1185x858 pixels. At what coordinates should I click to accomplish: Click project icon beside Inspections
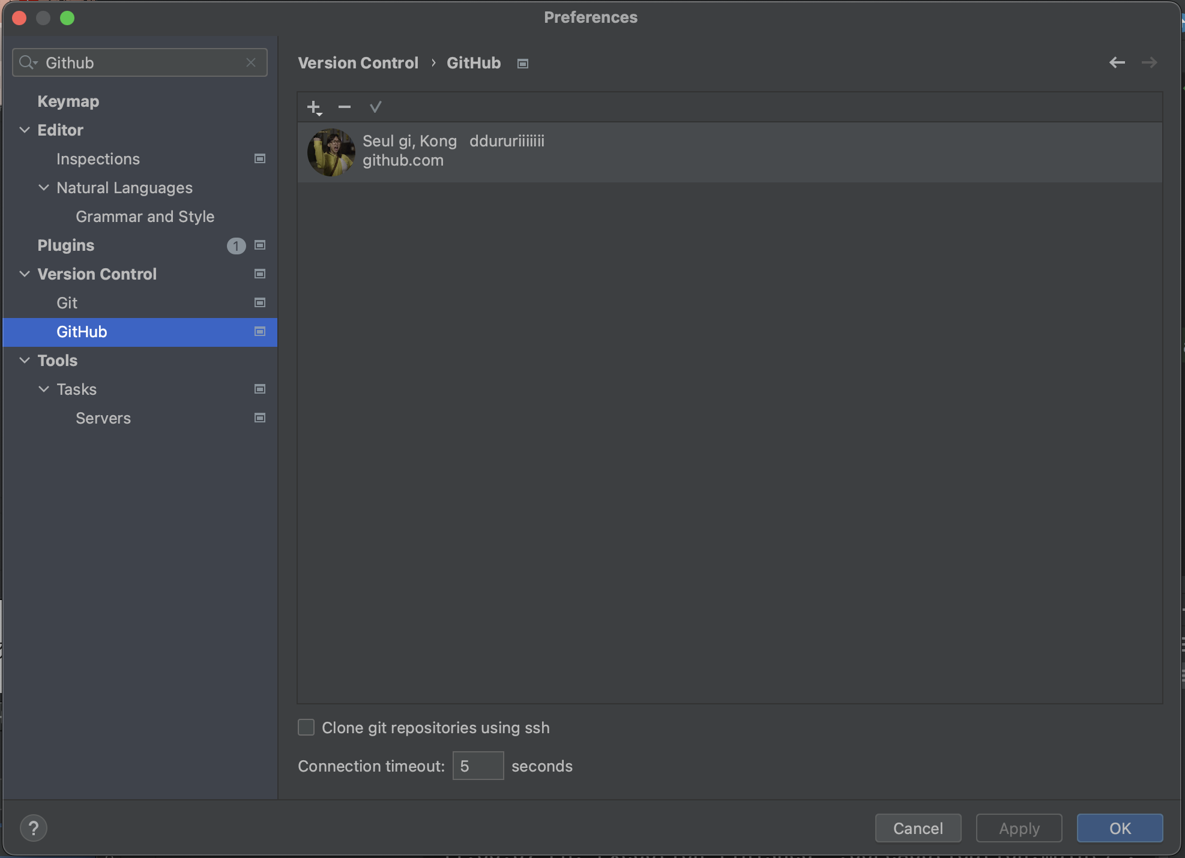pyautogui.click(x=260, y=159)
